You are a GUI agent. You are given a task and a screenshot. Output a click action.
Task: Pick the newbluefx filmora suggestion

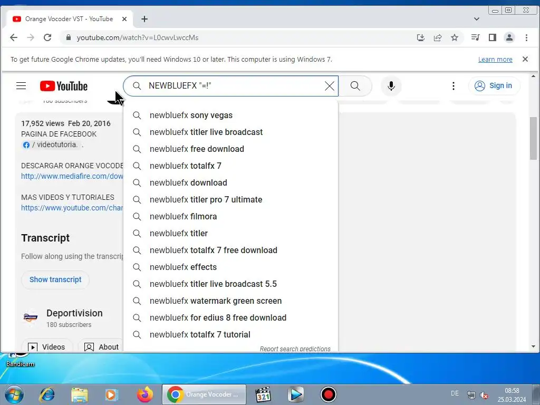[x=231, y=217]
